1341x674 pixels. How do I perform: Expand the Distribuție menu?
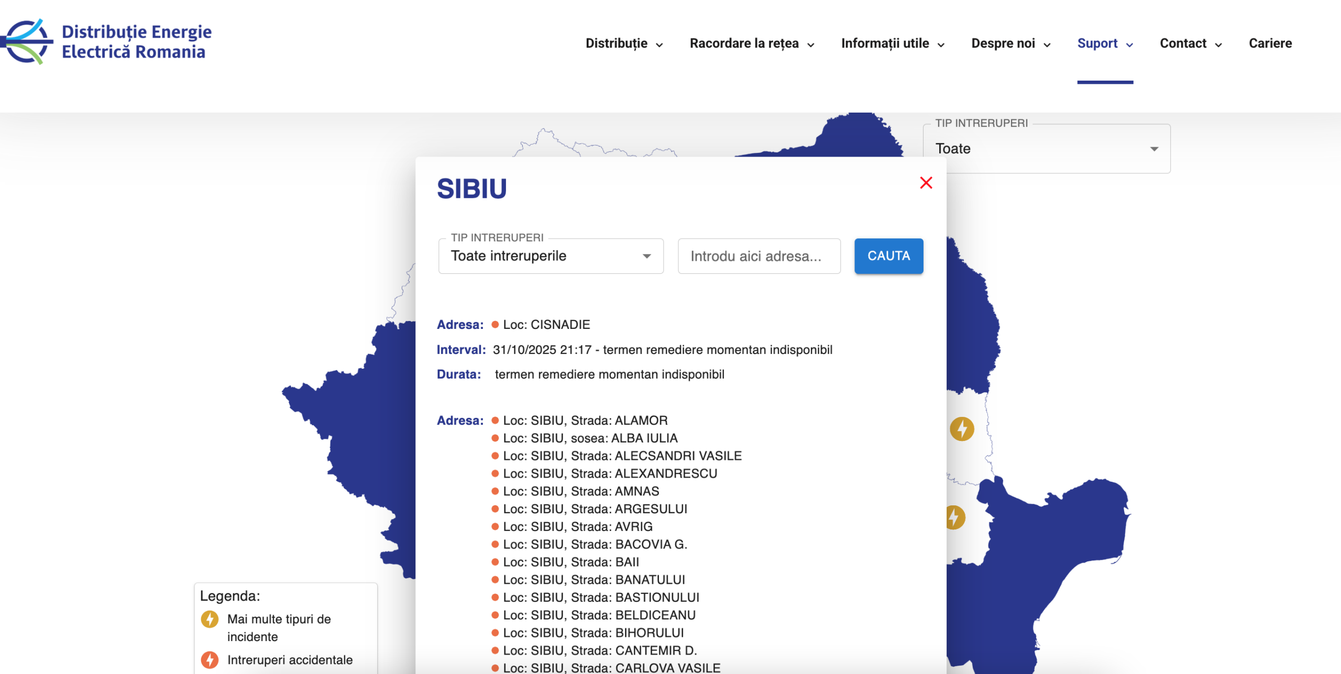point(624,43)
